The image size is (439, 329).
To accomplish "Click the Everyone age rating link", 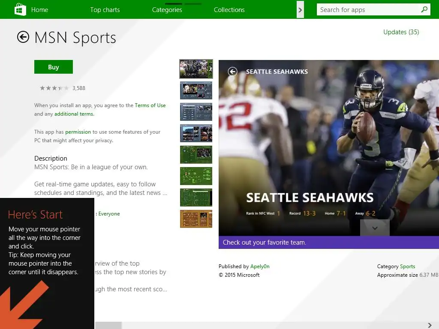I will 109,214.
